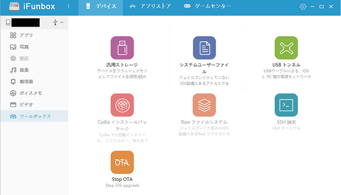Click the iFunbox title text
Screen dimensions: 341x195
coord(39,6)
